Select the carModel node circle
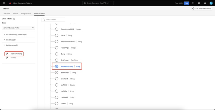The image size is (215, 110). point(57,97)
